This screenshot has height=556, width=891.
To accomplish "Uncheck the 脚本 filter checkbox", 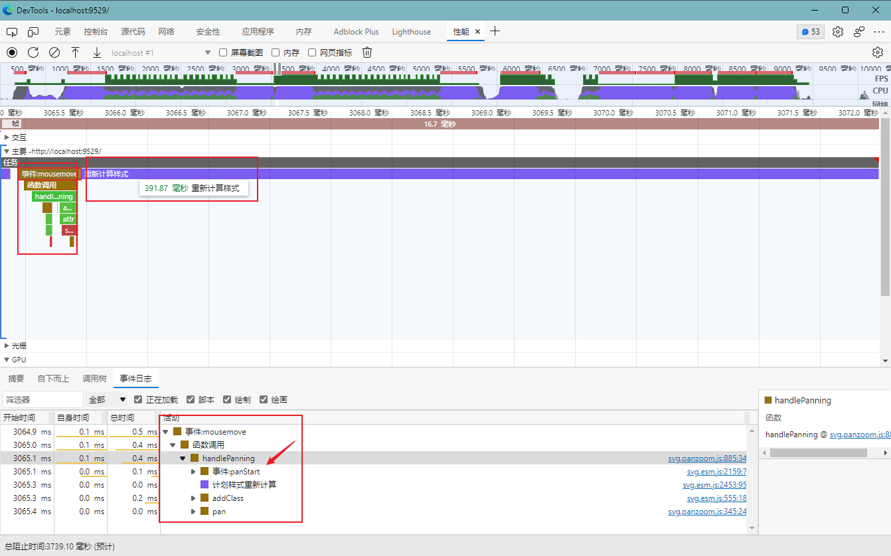I will pyautogui.click(x=191, y=399).
